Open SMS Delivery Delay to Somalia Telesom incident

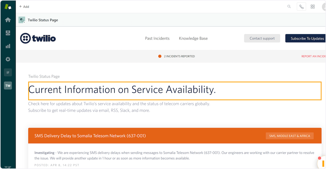tap(90, 136)
